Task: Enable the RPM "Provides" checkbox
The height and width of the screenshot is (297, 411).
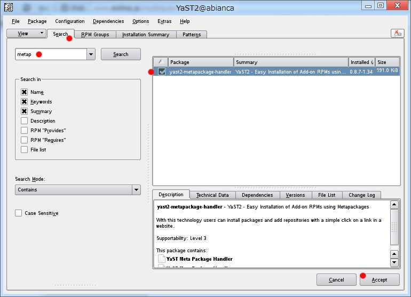Action: 24,131
